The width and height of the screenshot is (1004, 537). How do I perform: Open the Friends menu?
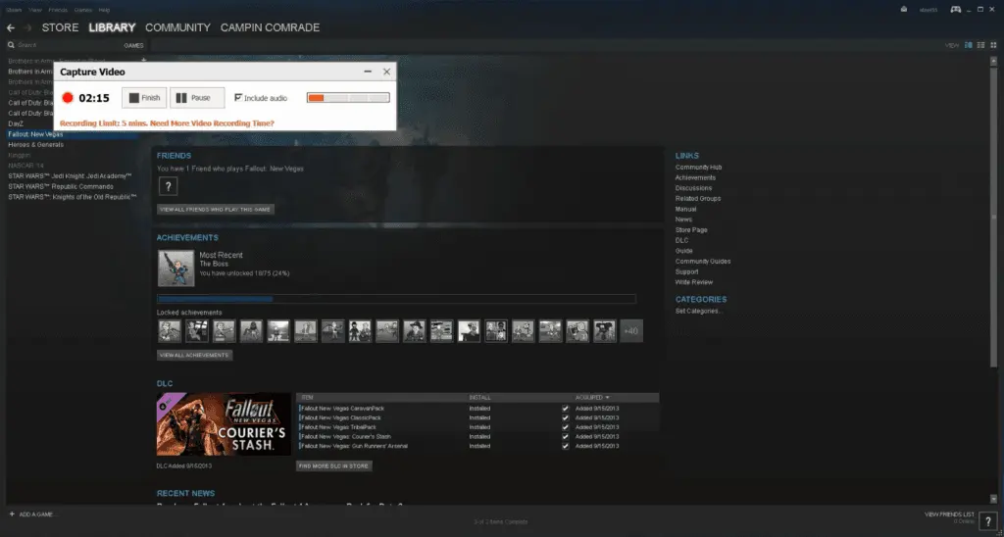(x=58, y=10)
